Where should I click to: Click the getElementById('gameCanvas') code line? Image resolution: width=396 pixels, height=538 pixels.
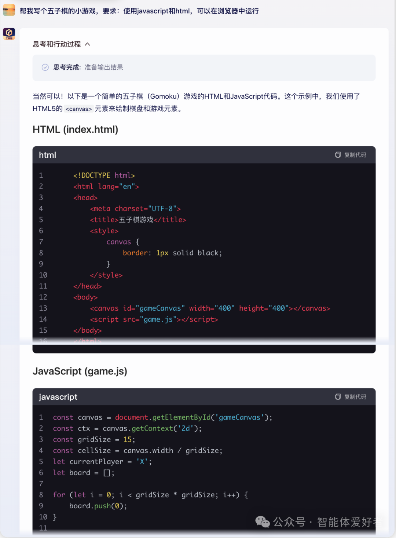click(x=162, y=417)
